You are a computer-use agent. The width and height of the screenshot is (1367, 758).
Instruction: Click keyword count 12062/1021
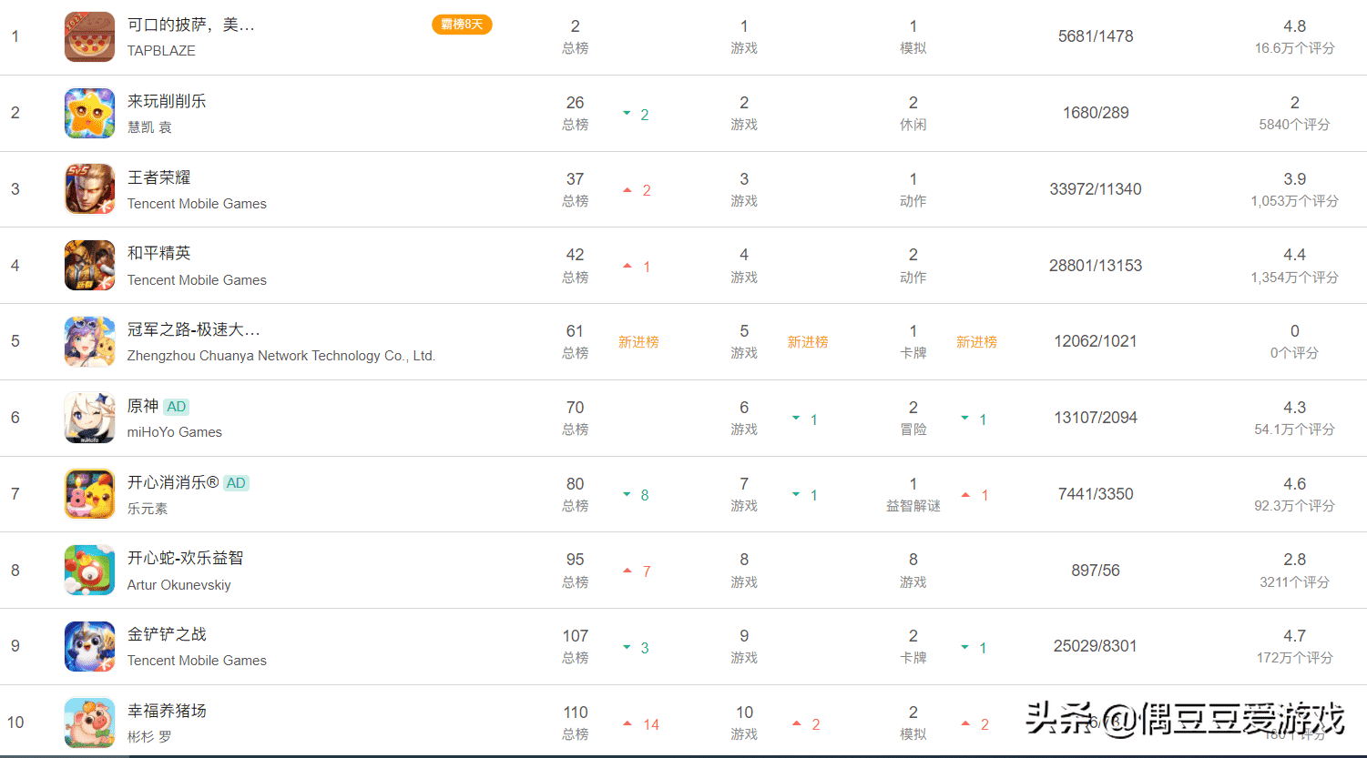[x=1096, y=341]
